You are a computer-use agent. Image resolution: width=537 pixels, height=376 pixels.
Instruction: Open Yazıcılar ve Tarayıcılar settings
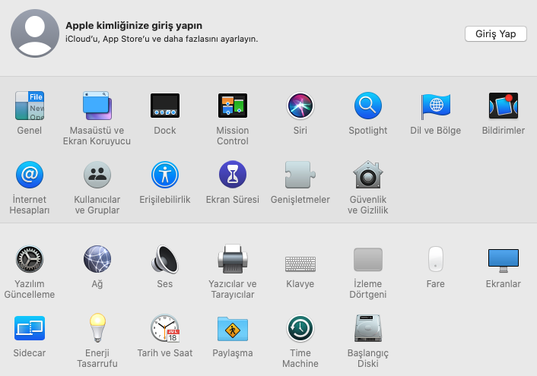point(233,260)
